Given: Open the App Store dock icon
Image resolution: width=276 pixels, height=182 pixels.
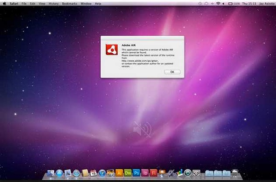Looking at the screenshot, I should click(59, 173).
